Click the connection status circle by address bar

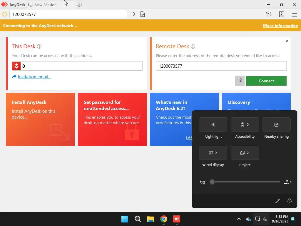pos(5,14)
